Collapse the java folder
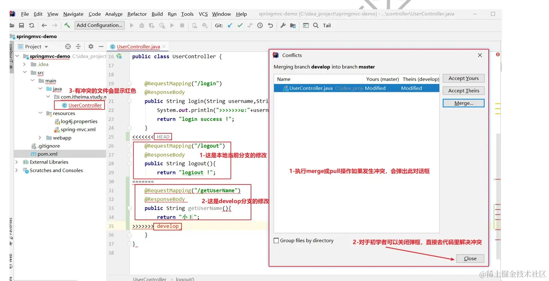Viewport: 549px width, 281px height. pyautogui.click(x=40, y=89)
